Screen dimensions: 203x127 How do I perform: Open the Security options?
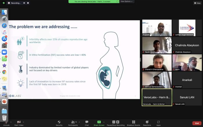[x=59, y=123]
